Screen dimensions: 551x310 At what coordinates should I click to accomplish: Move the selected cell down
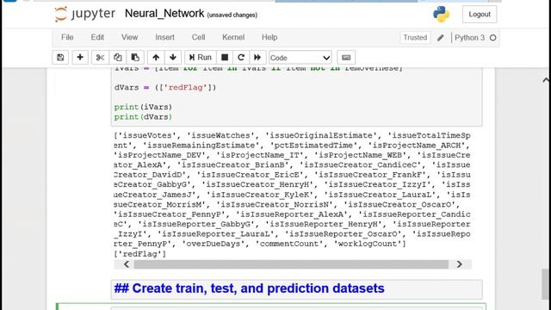(x=173, y=58)
